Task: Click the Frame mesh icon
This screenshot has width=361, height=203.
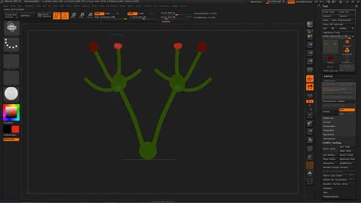Action: (x=310, y=115)
